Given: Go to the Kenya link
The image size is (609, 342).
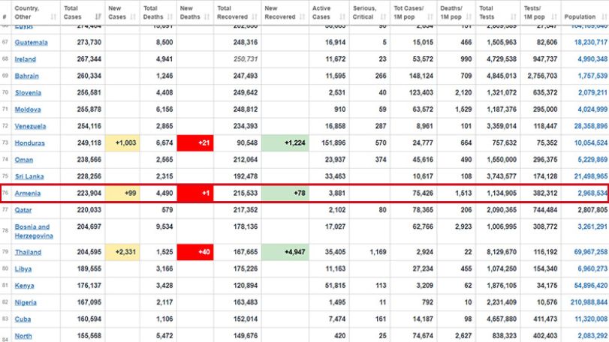Looking at the screenshot, I should (25, 286).
